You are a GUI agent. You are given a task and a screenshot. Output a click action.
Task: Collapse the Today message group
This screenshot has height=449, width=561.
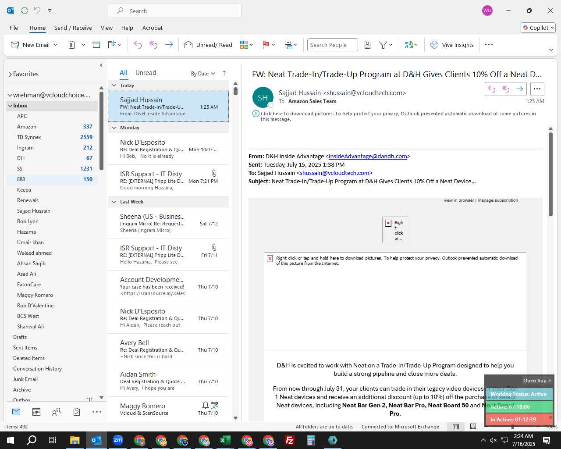coord(114,86)
